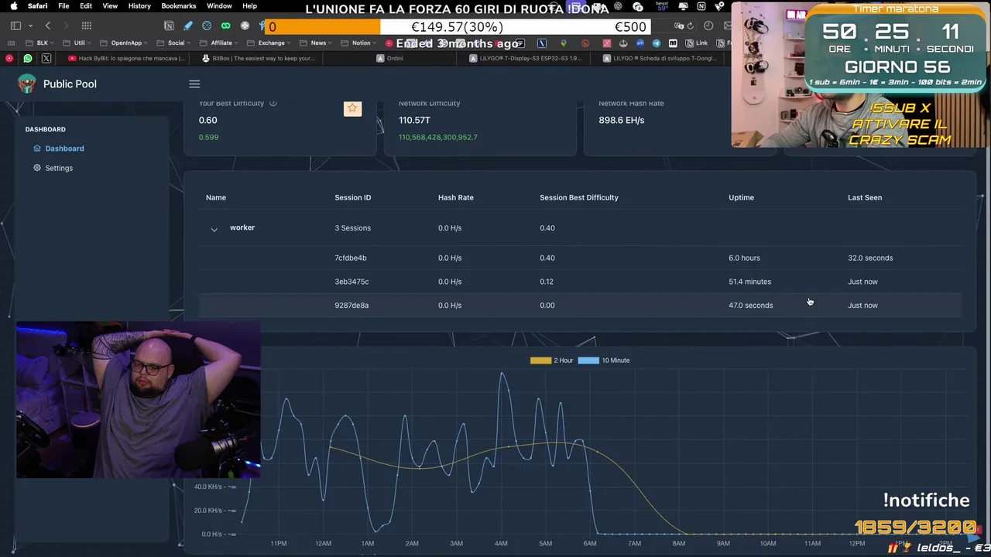Click the 898.6 EH/s network hash rate
The height and width of the screenshot is (557, 991).
[621, 120]
